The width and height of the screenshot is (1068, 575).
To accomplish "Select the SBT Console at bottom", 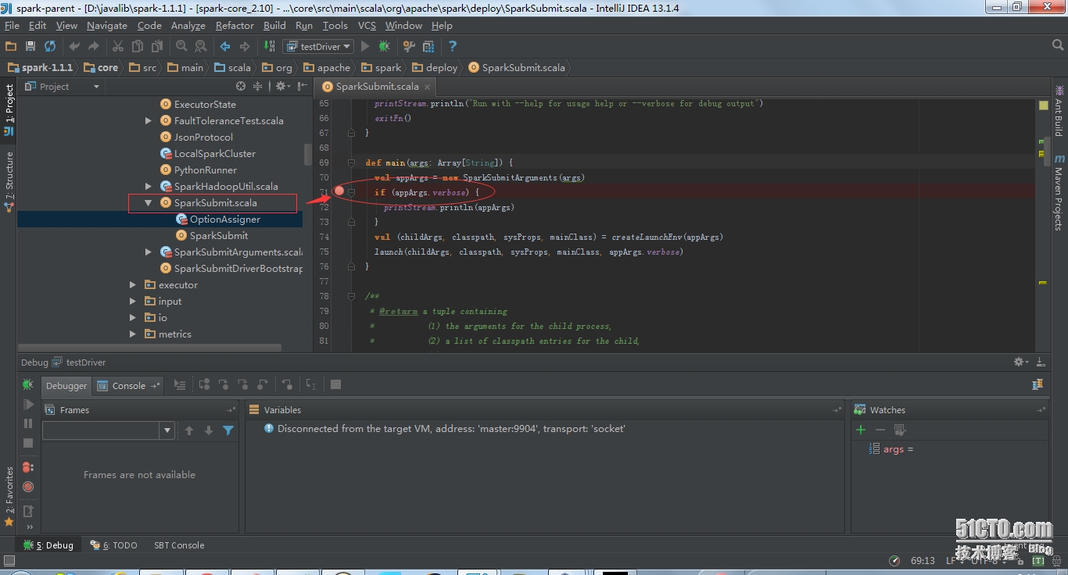I will [x=178, y=545].
